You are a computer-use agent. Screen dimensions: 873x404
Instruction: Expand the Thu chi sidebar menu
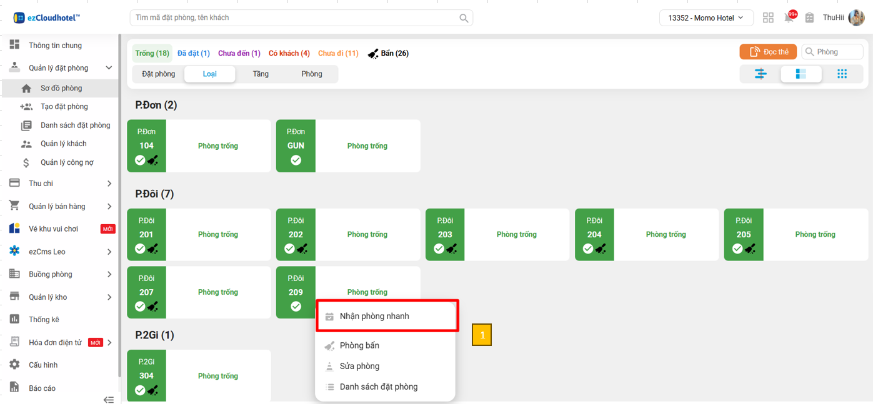coord(61,184)
